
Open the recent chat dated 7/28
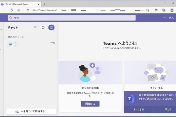pos(31,44)
